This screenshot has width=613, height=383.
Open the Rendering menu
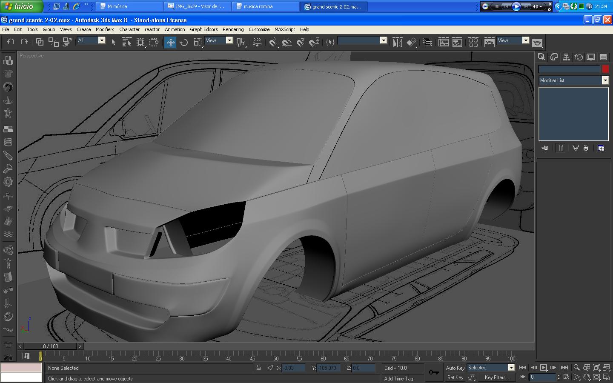pyautogui.click(x=233, y=29)
